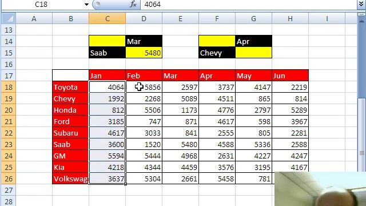
Task: Click Saab May value 5336
Action: point(254,144)
